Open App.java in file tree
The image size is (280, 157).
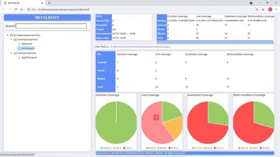pyautogui.click(x=27, y=44)
